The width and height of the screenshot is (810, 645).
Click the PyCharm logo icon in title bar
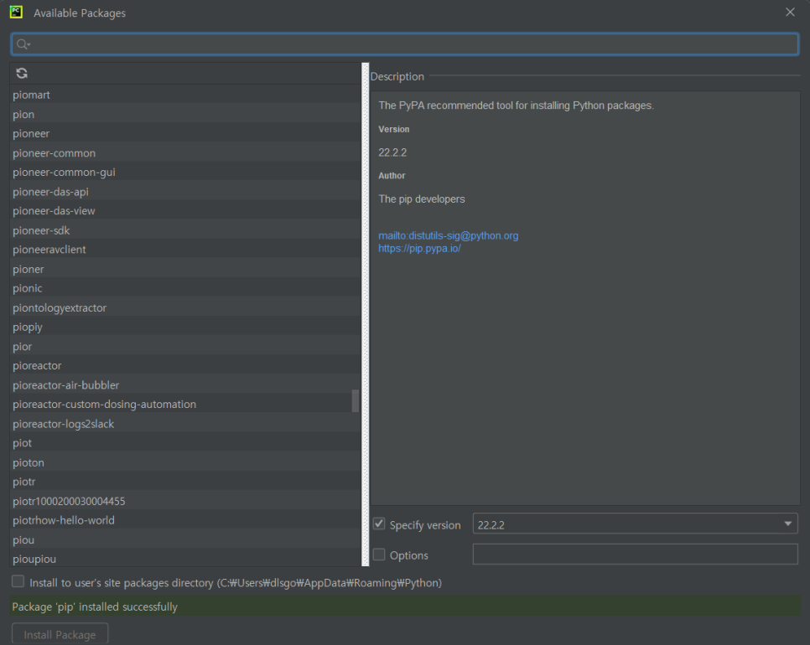click(16, 13)
